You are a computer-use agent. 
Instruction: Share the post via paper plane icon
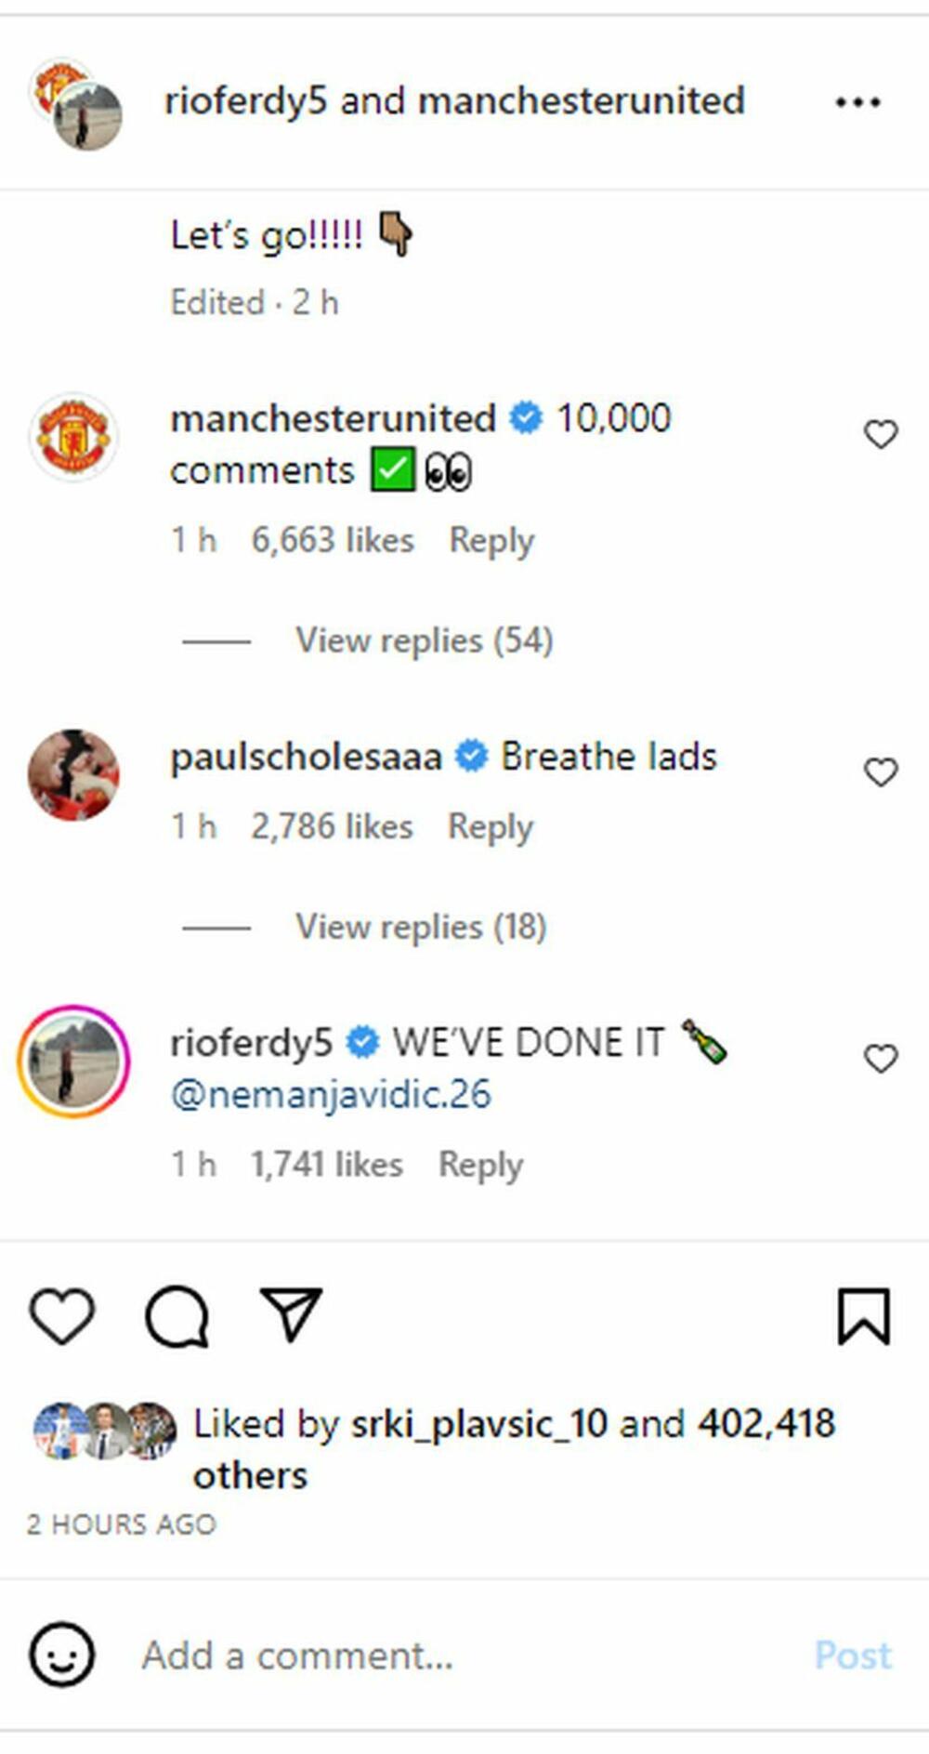coord(291,1313)
